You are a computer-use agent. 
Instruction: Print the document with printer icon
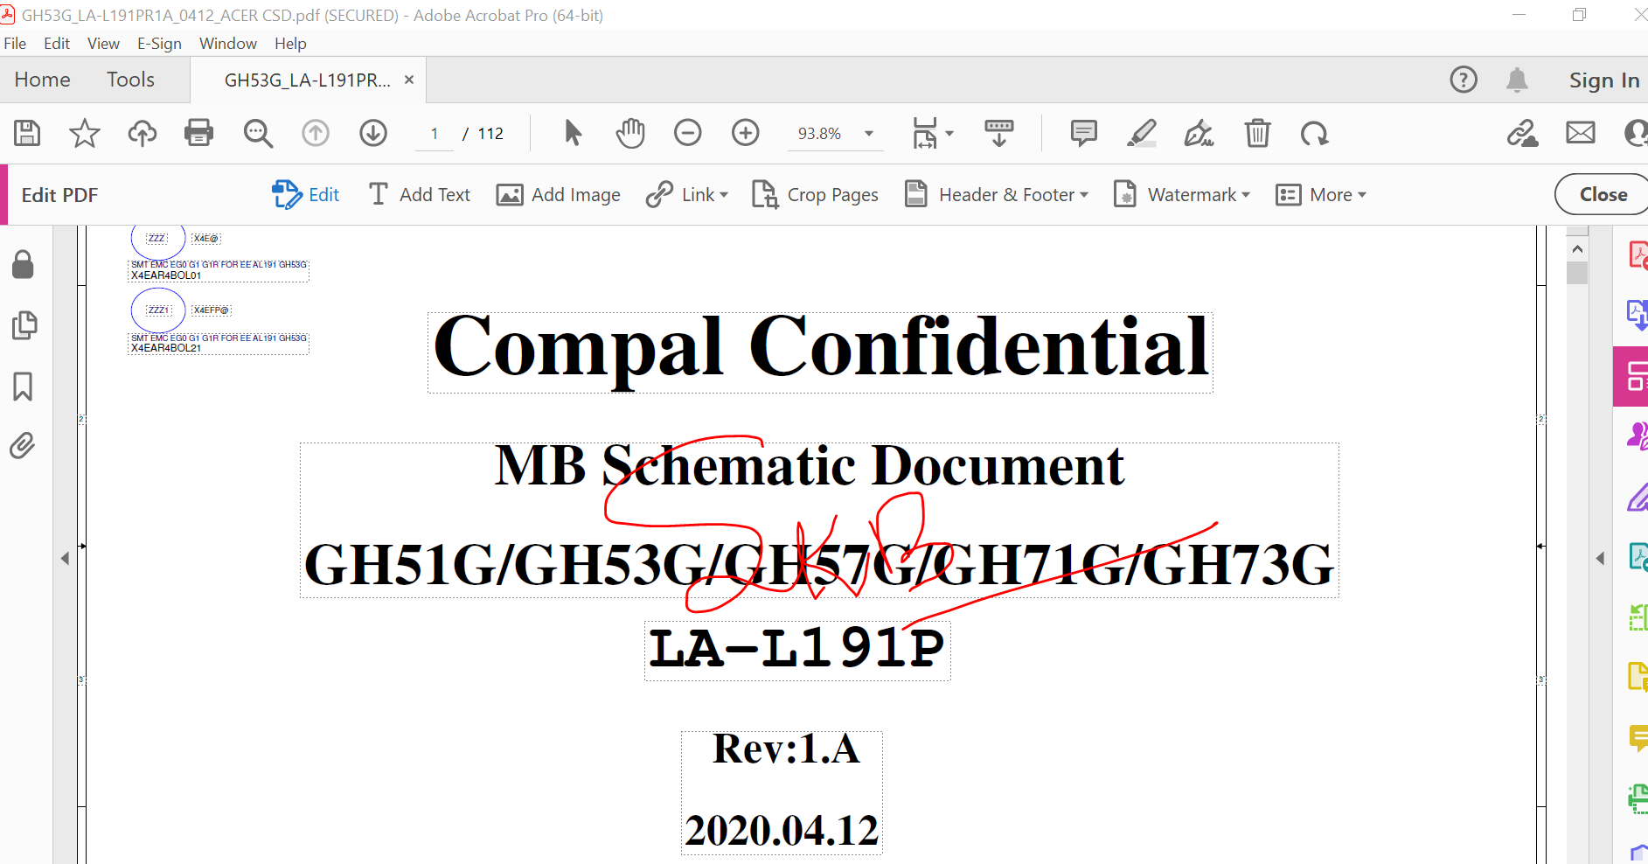199,133
